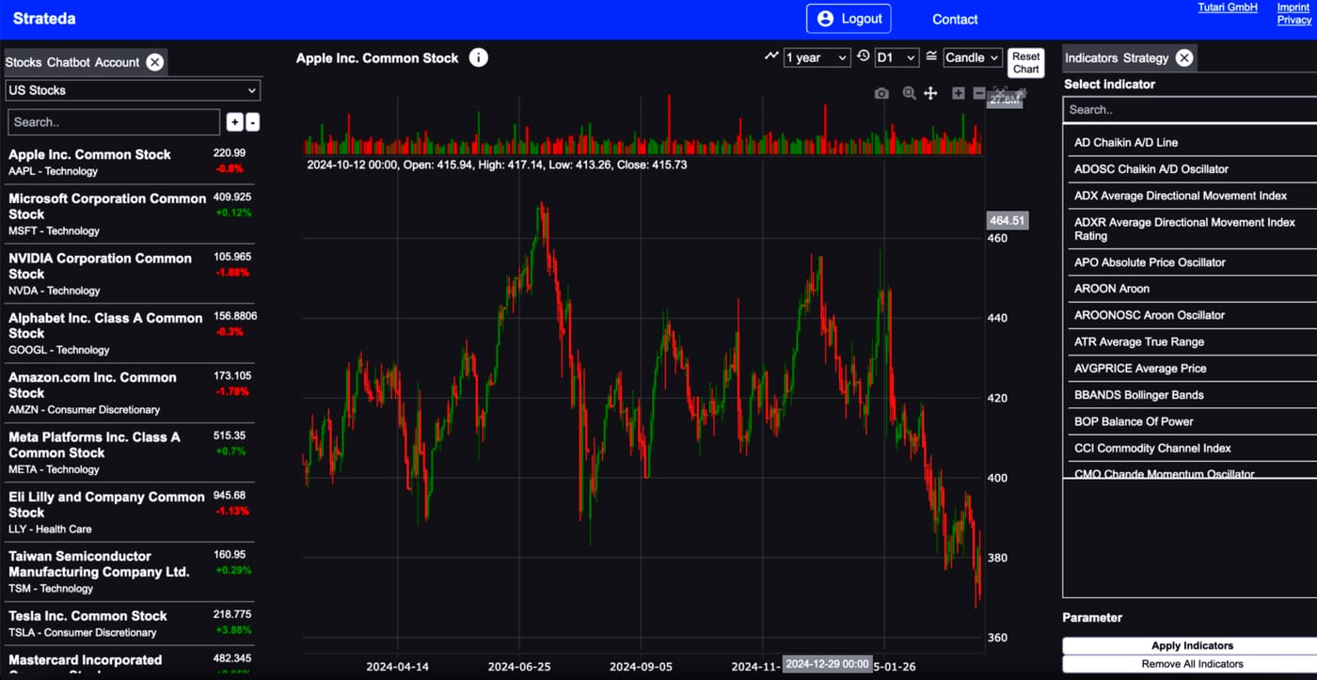
Task: Select Mastercard Incorporated stock
Action: point(130,661)
